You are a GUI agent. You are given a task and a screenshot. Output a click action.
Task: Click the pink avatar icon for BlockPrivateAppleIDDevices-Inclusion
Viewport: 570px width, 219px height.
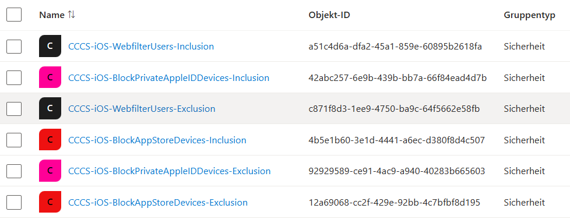click(50, 77)
